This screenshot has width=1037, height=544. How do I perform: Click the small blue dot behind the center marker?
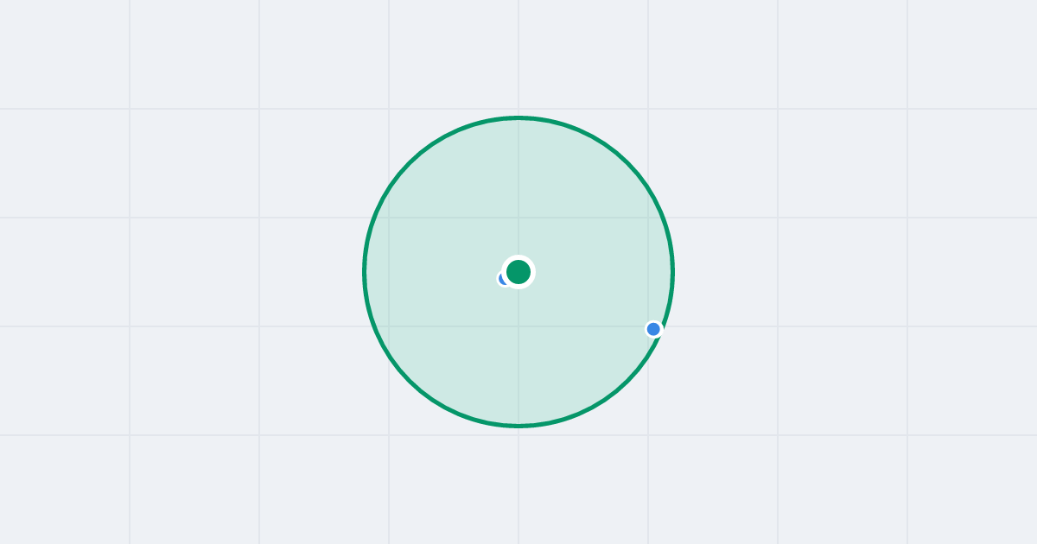point(503,279)
